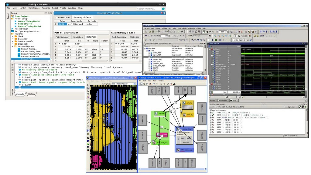The image size is (311, 175).
Task: Open the Tools menu in Design Partition Planner
Action: [155, 81]
